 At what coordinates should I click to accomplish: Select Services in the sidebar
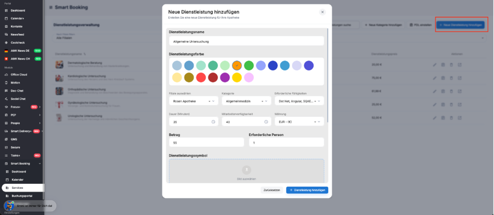click(x=22, y=188)
